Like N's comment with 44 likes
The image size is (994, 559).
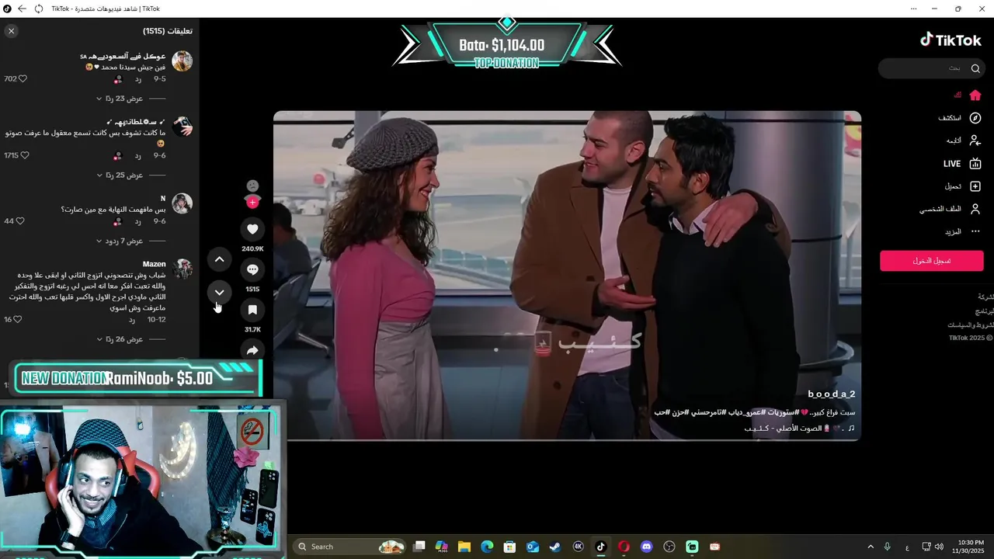pos(19,221)
